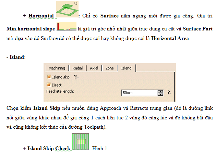Click the Island section heading
The width and height of the screenshot is (216, 156).
click(x=17, y=57)
